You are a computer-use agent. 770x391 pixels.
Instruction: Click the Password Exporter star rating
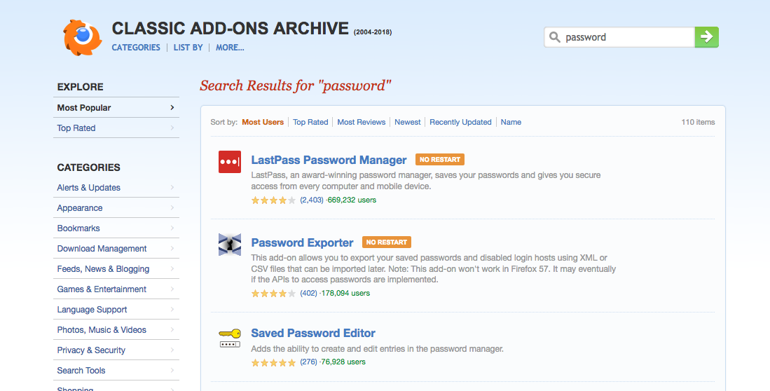coord(273,293)
